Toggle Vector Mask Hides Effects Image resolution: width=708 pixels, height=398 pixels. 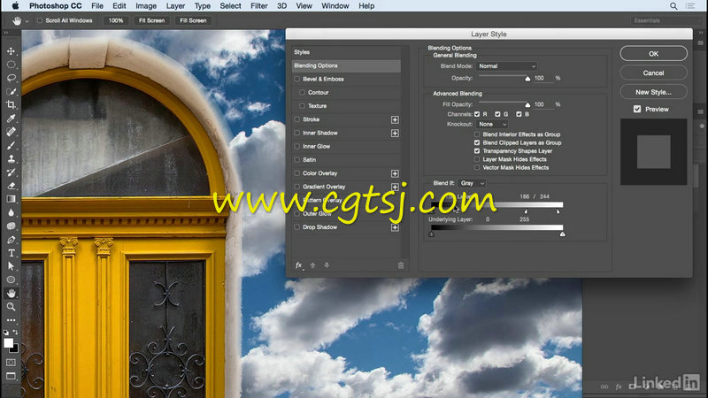click(x=477, y=167)
